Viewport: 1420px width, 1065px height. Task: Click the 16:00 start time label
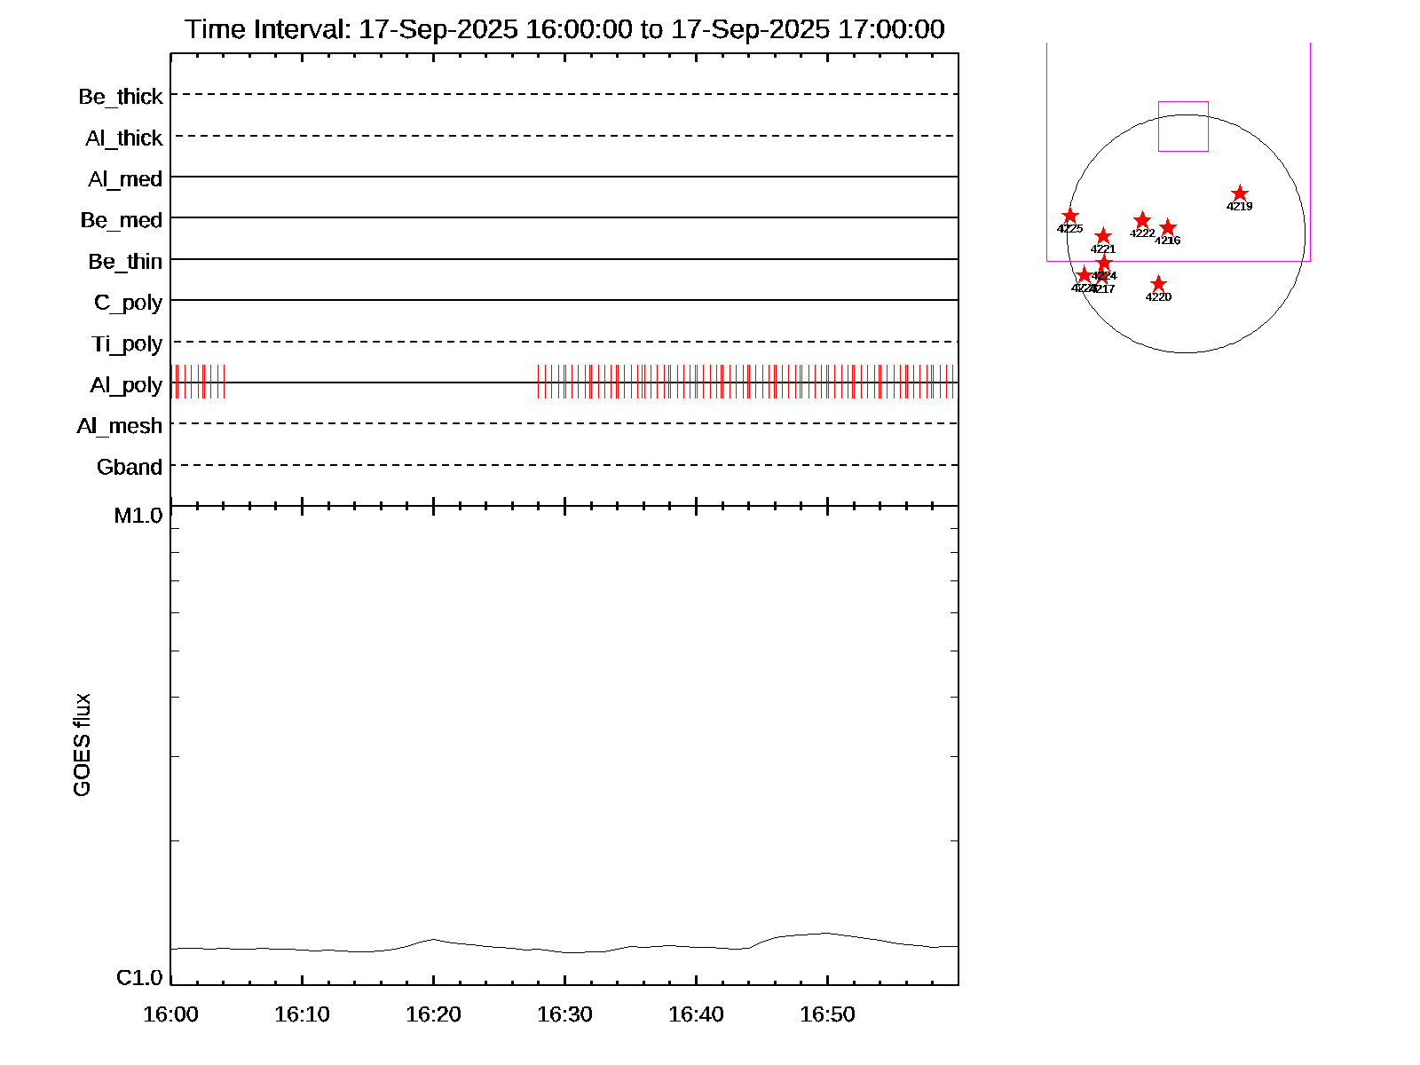(x=170, y=1014)
